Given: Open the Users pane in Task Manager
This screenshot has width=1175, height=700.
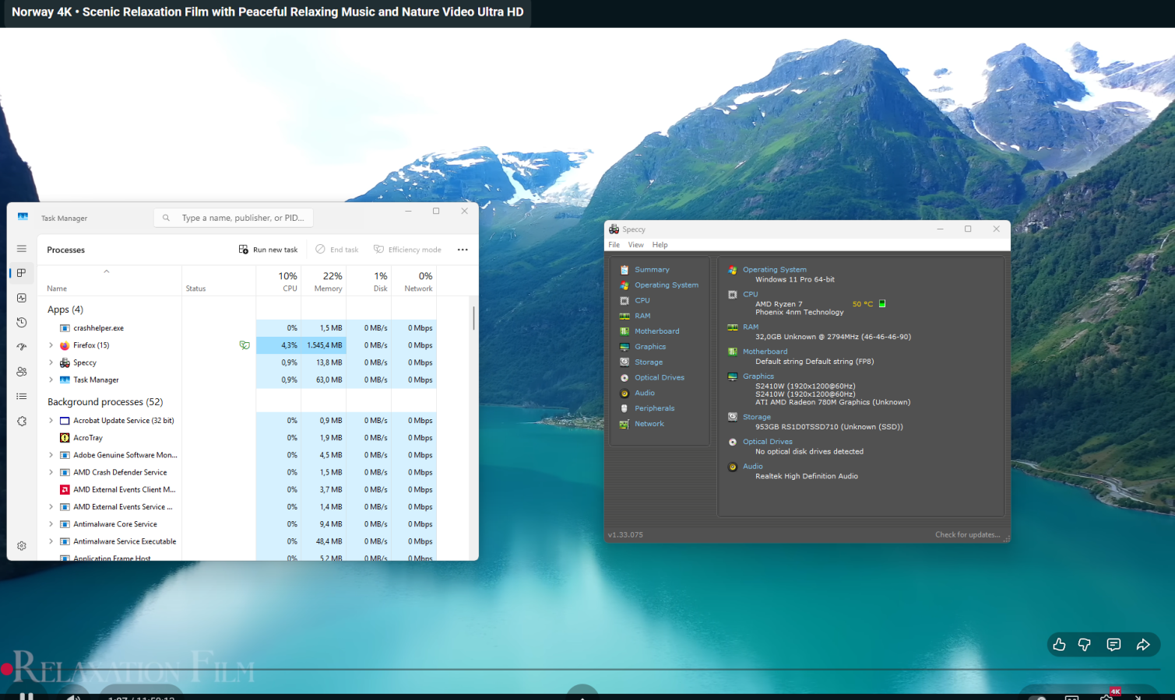Looking at the screenshot, I should coord(21,371).
